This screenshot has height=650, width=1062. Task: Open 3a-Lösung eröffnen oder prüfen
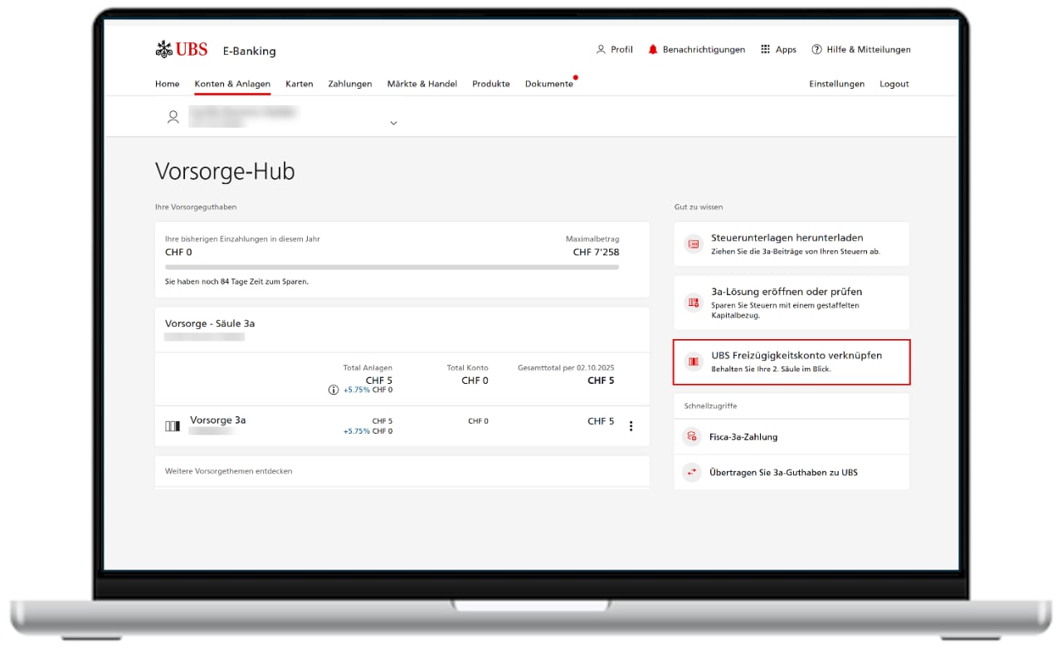792,303
